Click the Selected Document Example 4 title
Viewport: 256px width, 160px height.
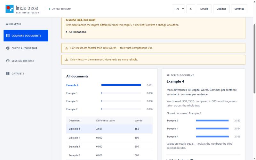coord(175,81)
